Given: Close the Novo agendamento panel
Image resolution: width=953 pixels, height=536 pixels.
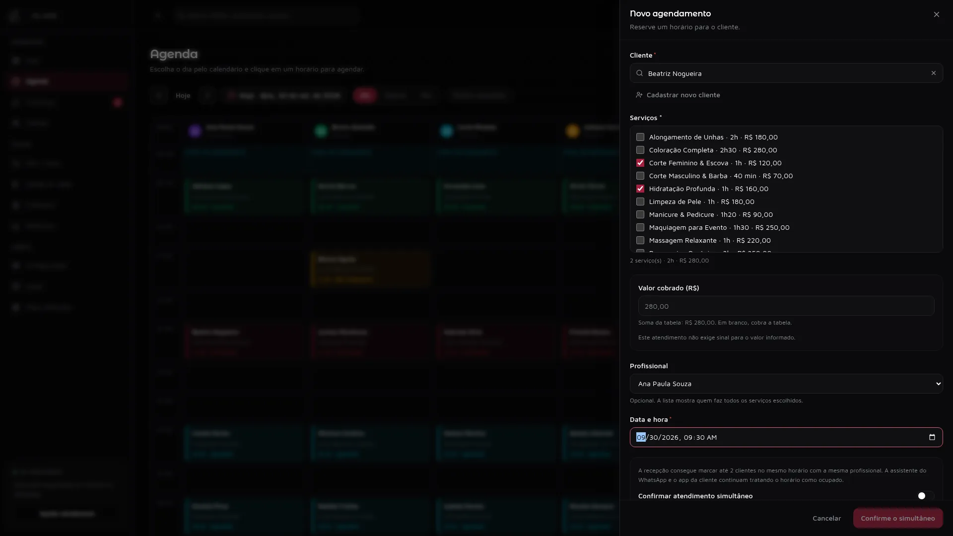Looking at the screenshot, I should [936, 14].
